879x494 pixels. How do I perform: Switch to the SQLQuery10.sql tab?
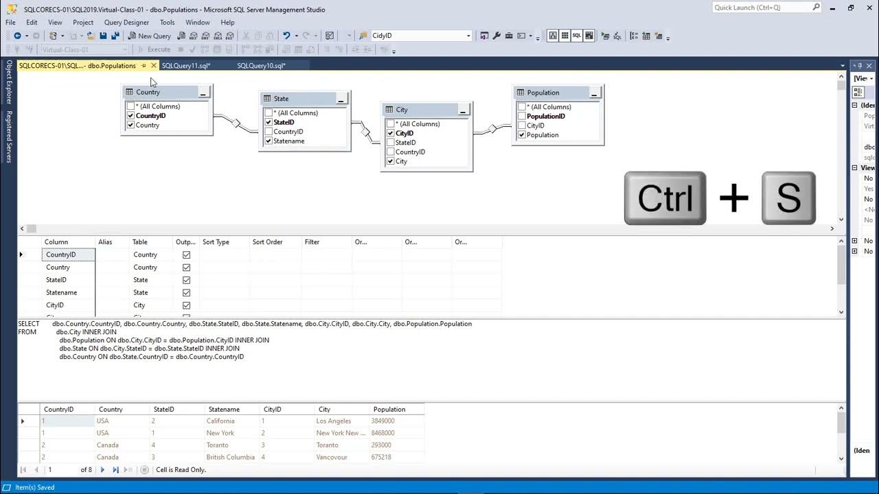pos(262,66)
